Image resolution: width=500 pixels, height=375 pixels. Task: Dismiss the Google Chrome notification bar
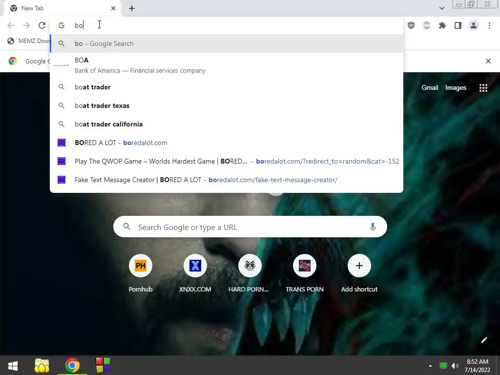(488, 61)
